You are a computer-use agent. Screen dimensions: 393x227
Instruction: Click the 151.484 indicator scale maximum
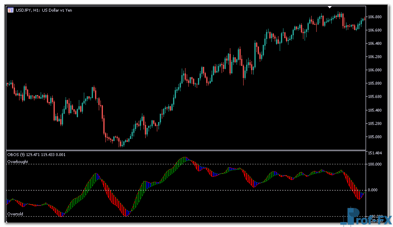click(x=375, y=153)
